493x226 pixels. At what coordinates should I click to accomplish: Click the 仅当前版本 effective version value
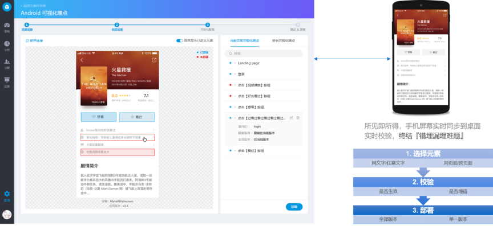[261, 139]
